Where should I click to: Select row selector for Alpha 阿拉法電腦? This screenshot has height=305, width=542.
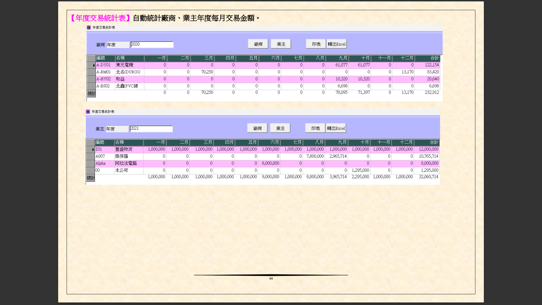[x=90, y=164]
